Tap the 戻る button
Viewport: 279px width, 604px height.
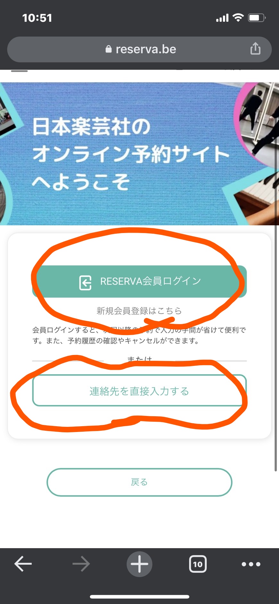point(139,482)
